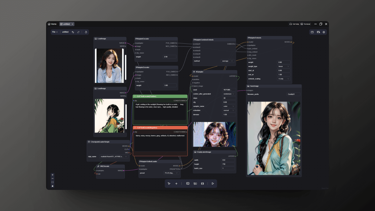375x211 pixels.
Task: Click the generated portrait in the SaveImage node
Action: (274, 138)
